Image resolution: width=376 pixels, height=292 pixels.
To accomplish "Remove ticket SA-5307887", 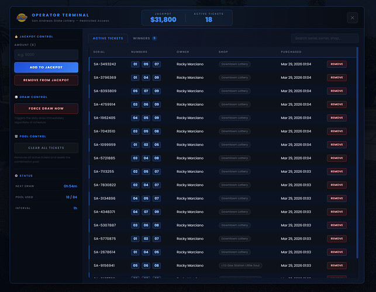I will [x=337, y=225].
